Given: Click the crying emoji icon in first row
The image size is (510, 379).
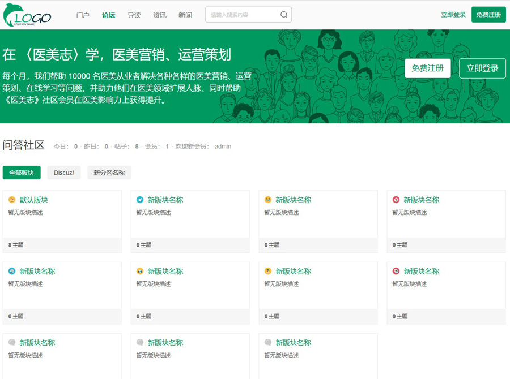Looking at the screenshot, I should (x=268, y=200).
